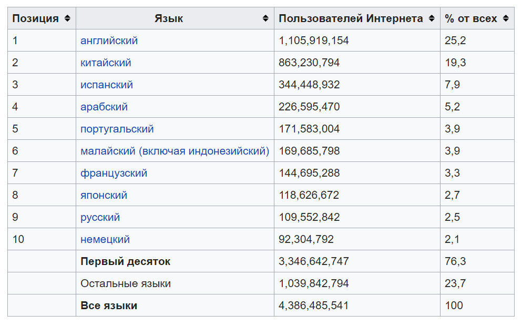Follow the немецкий link
This screenshot has height=326, width=522.
(x=105, y=239)
